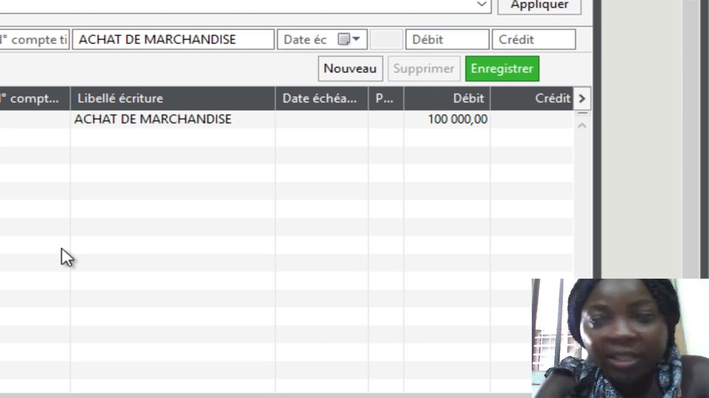Click the greyed Supprimer button
Image resolution: width=709 pixels, height=398 pixels.
(x=424, y=69)
